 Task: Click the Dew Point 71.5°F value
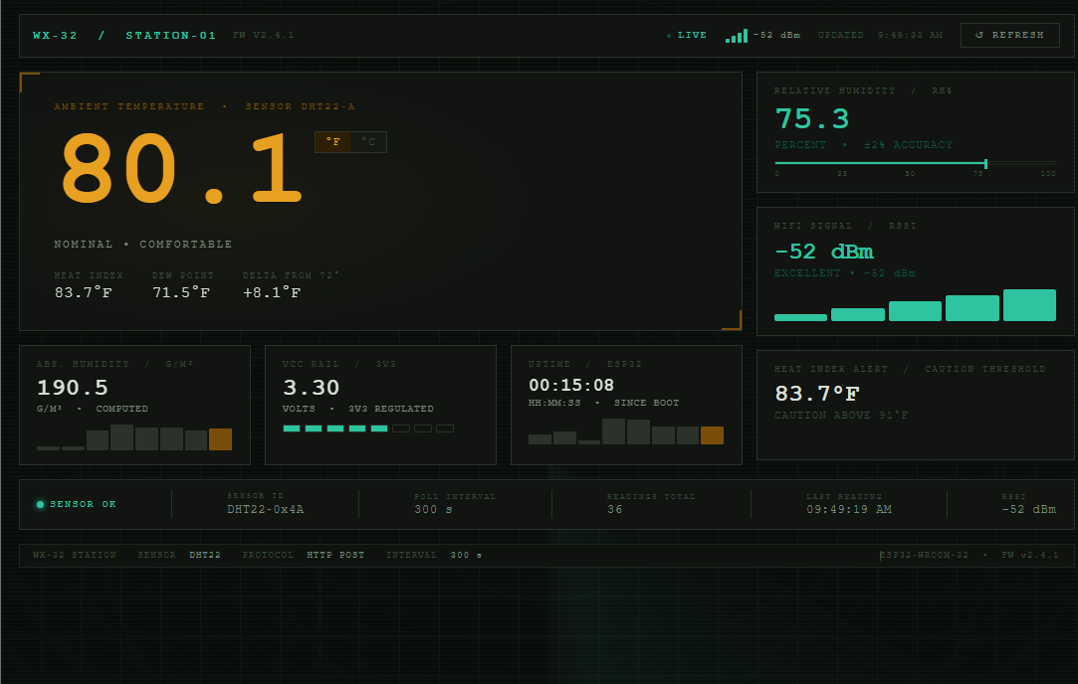pos(181,292)
